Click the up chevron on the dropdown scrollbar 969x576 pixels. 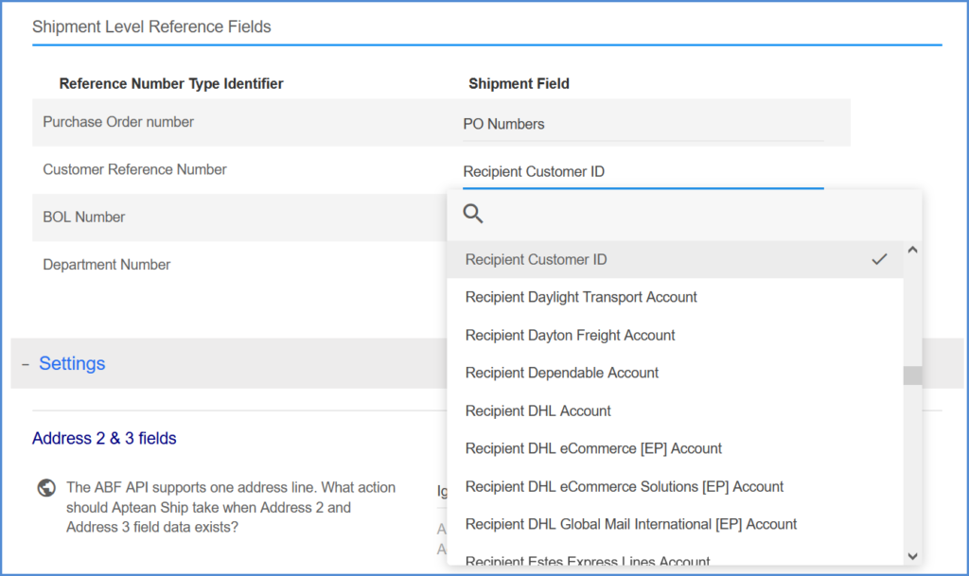(911, 249)
